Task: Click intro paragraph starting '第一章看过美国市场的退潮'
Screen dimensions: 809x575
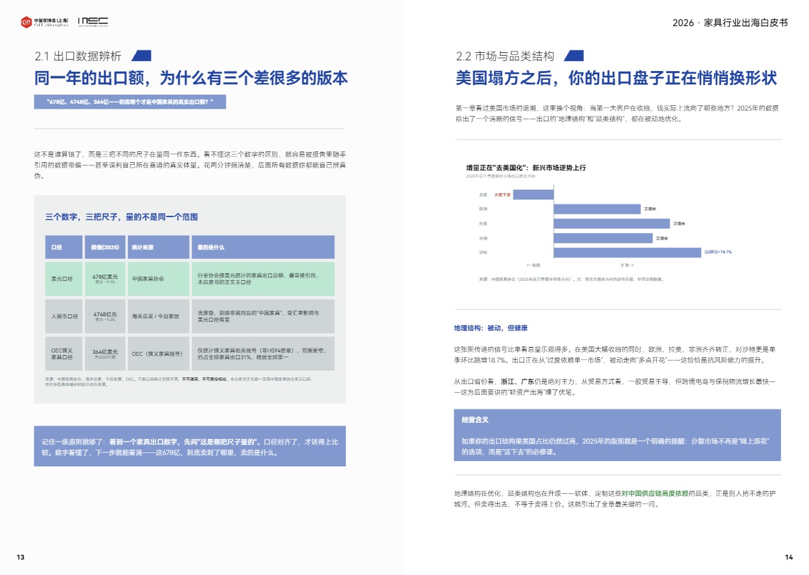Action: coord(617,113)
